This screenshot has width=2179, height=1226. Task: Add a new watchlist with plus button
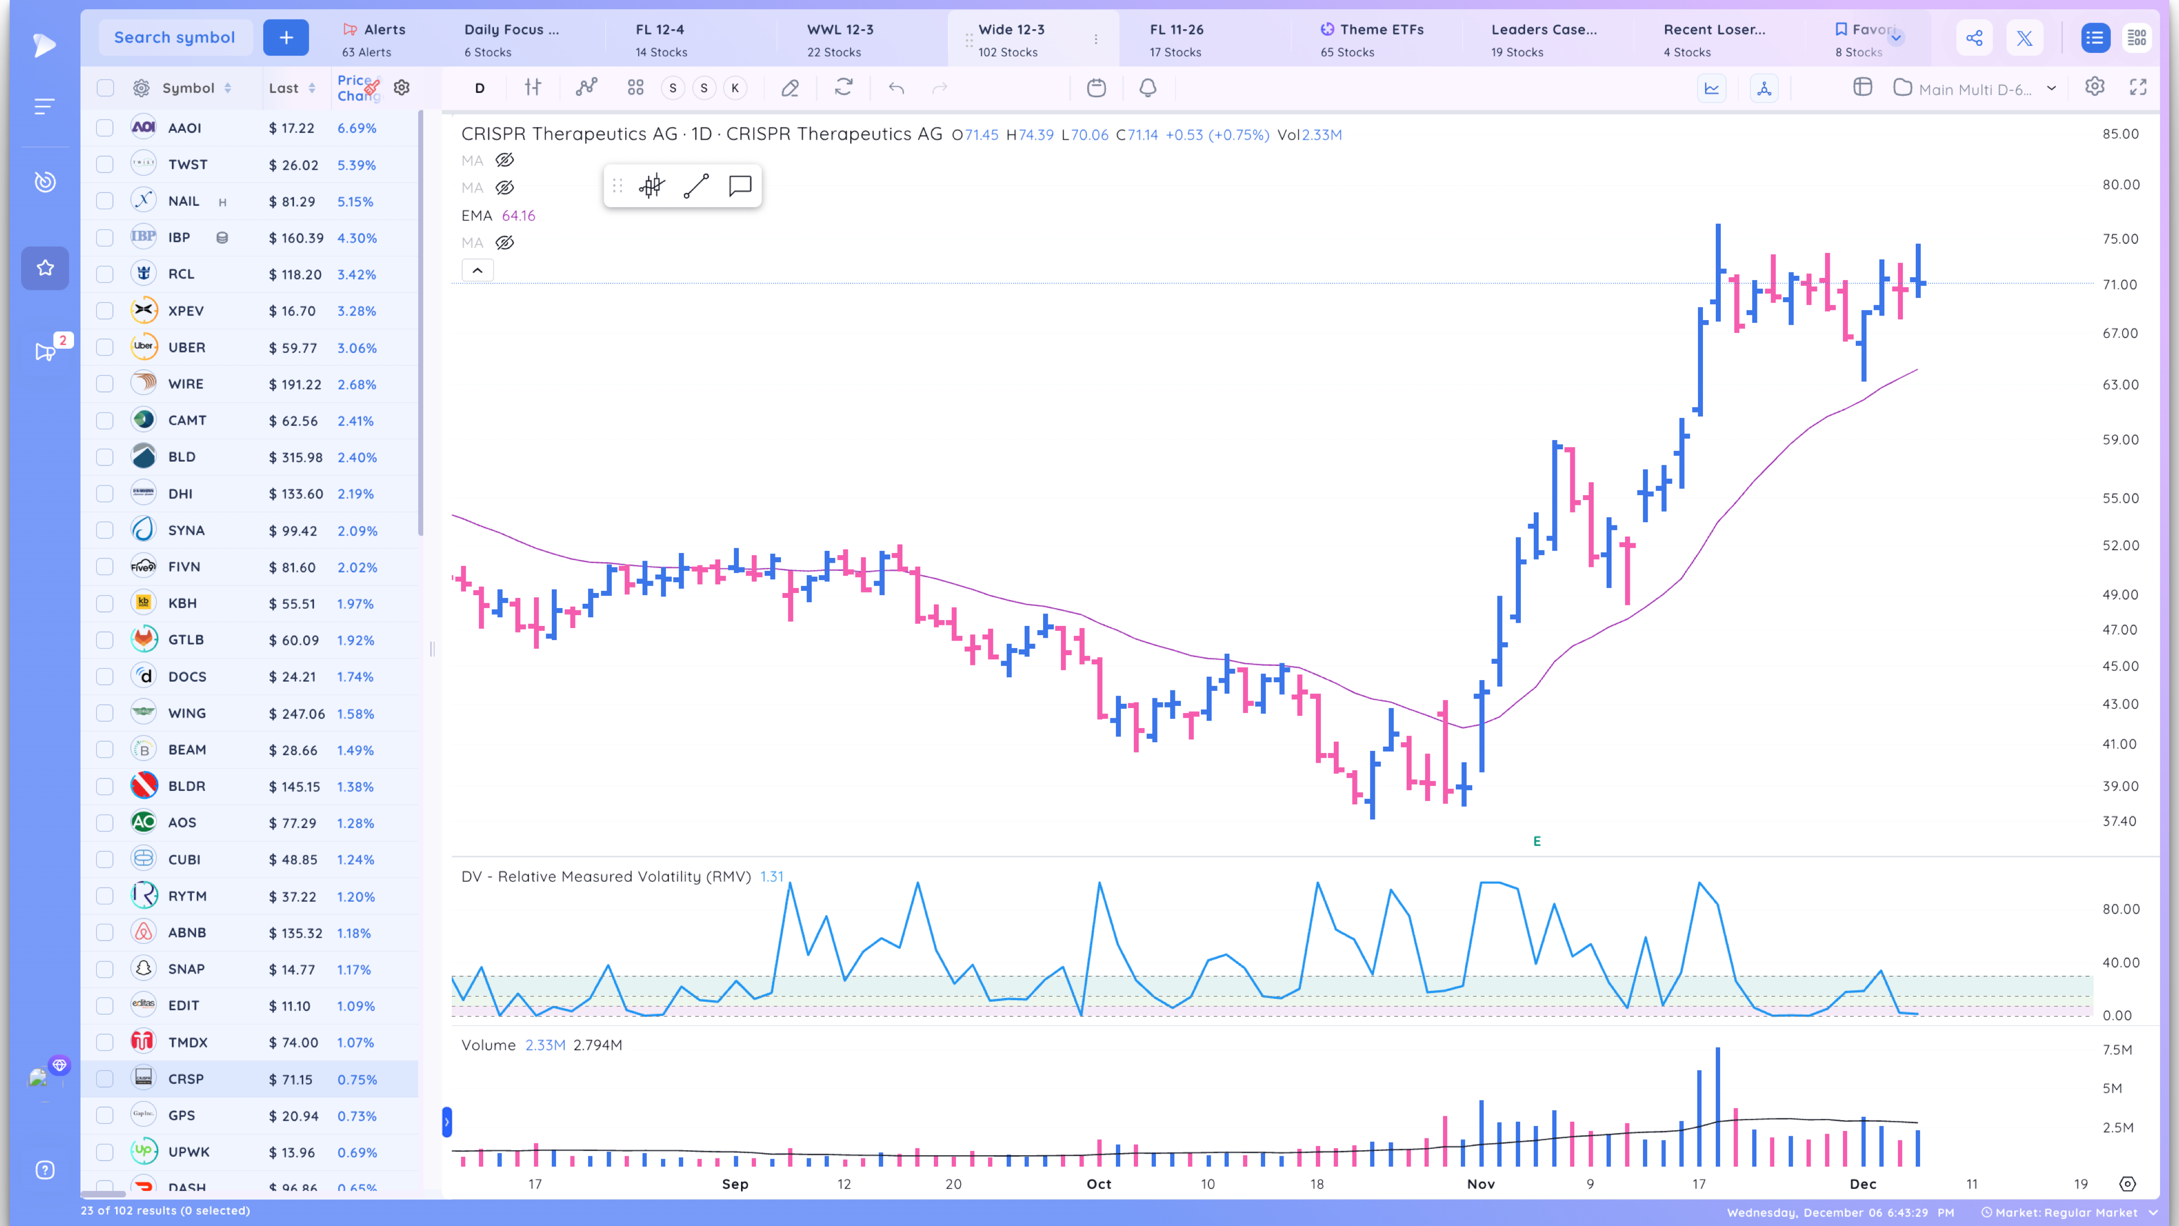pos(286,37)
